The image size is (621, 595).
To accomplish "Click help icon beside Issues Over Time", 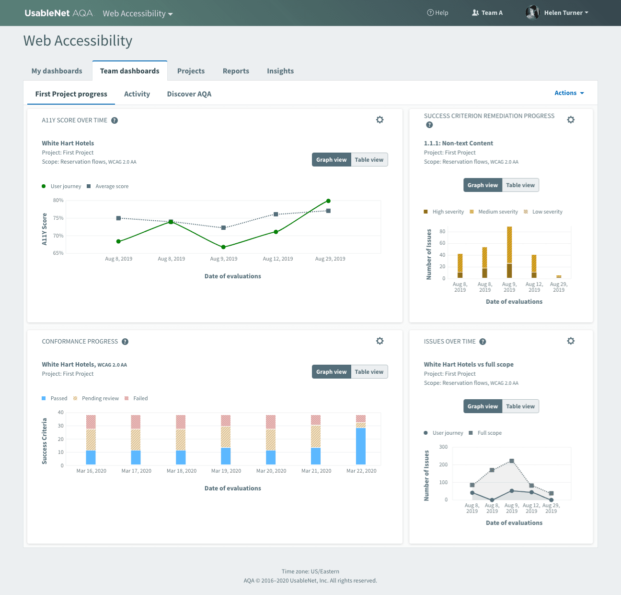I will (483, 342).
